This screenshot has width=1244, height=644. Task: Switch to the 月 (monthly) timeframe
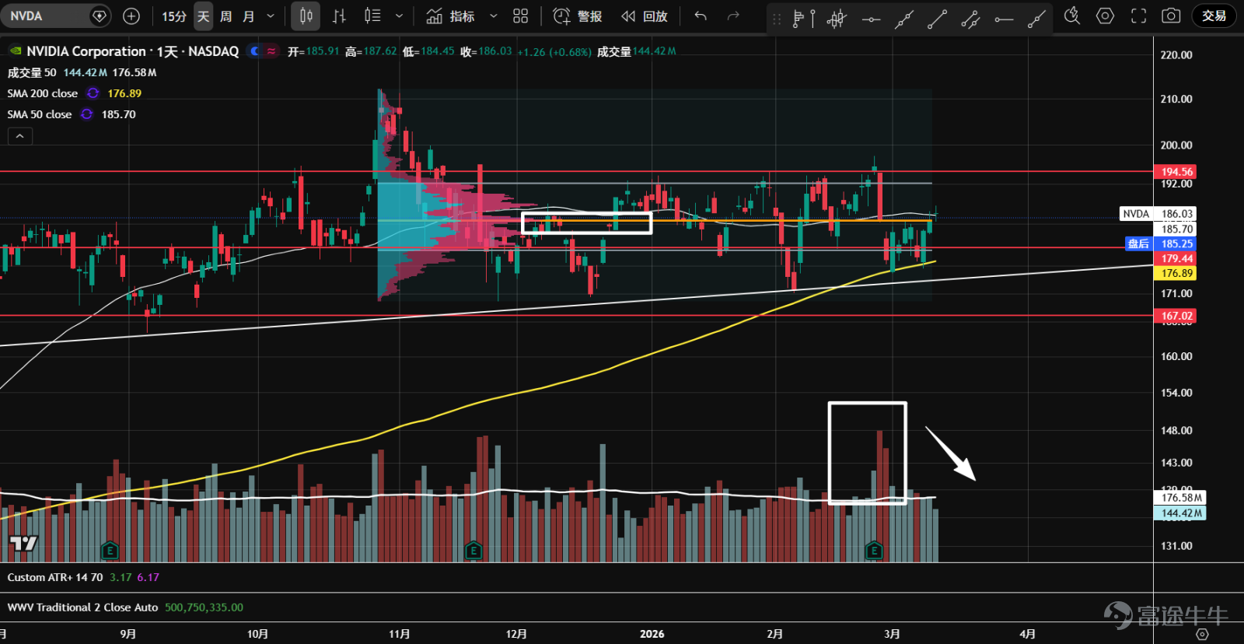coord(248,16)
